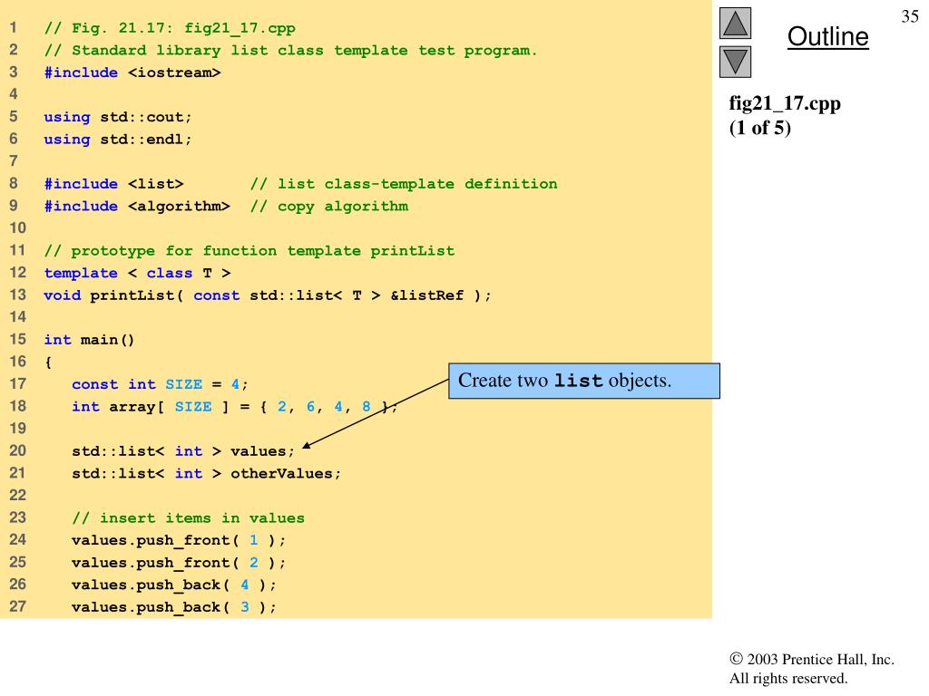The image size is (929, 696).
Task: Click 'std::list< int > values;' line
Action: pos(183,451)
